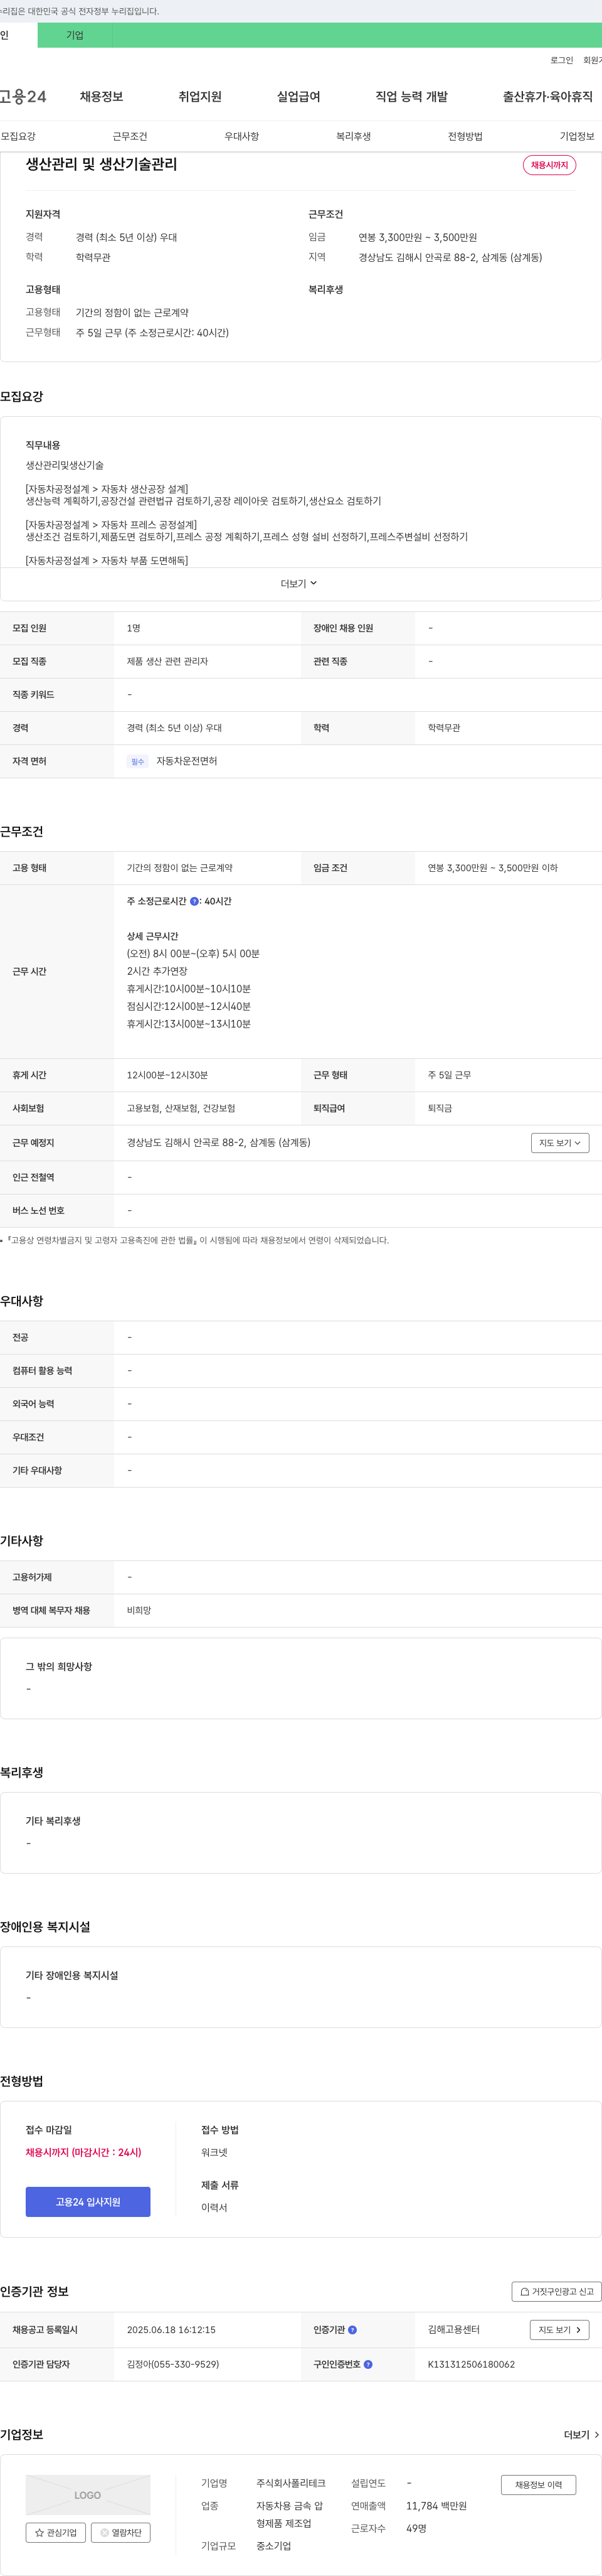Click the contact 김정아(055-330-9529)
This screenshot has height=2576, width=602.
pyautogui.click(x=172, y=2364)
